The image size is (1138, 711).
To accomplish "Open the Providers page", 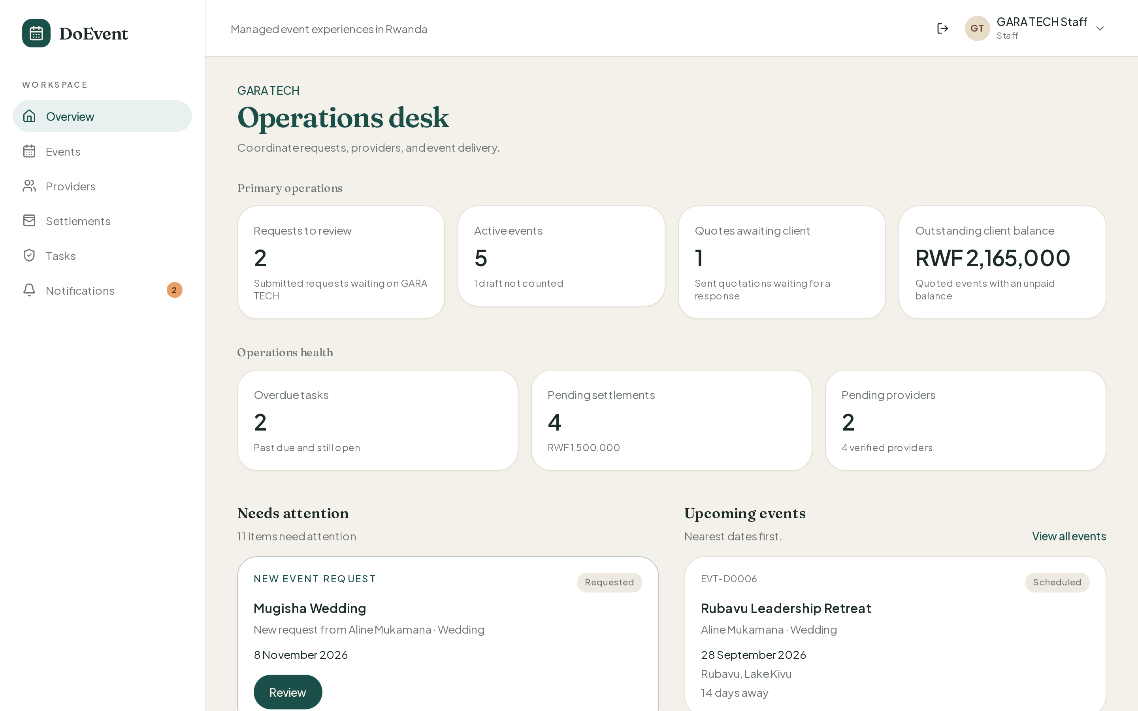I will tap(102, 186).
